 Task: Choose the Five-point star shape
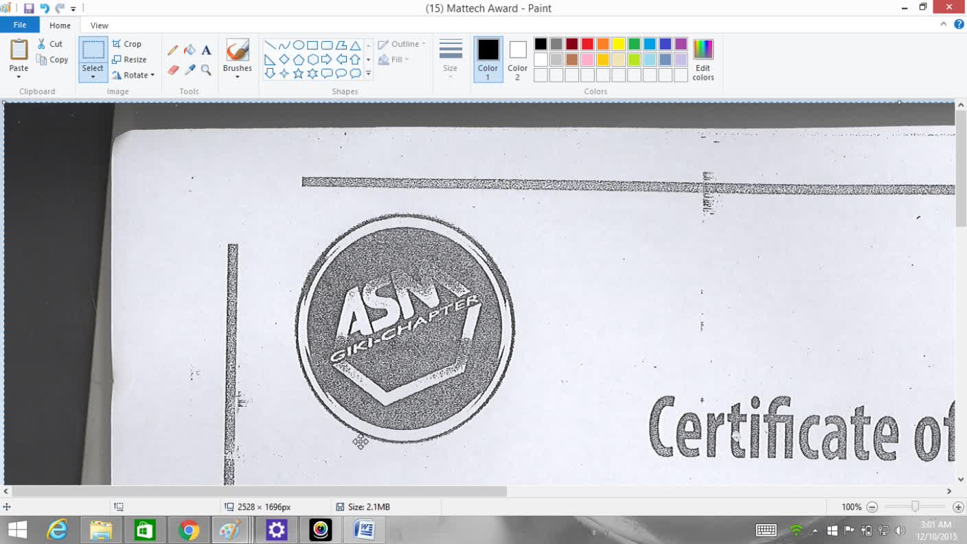[x=299, y=73]
